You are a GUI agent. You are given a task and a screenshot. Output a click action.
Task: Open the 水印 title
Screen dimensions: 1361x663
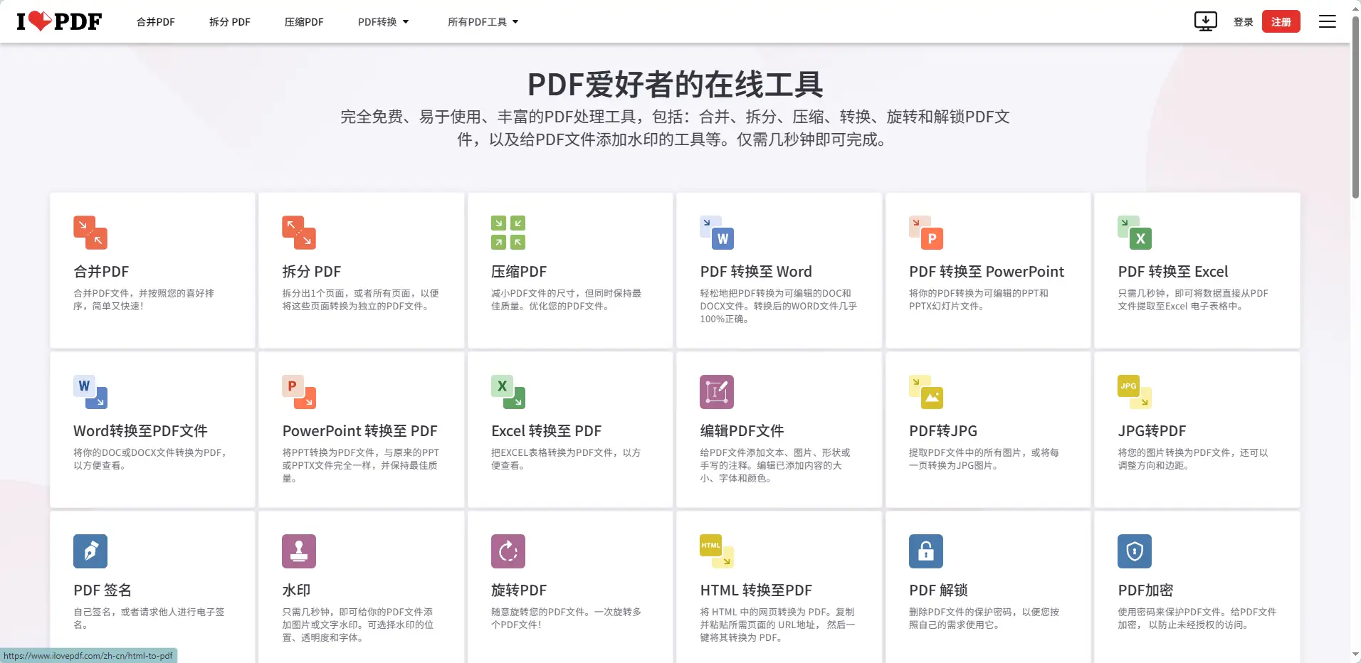[296, 590]
